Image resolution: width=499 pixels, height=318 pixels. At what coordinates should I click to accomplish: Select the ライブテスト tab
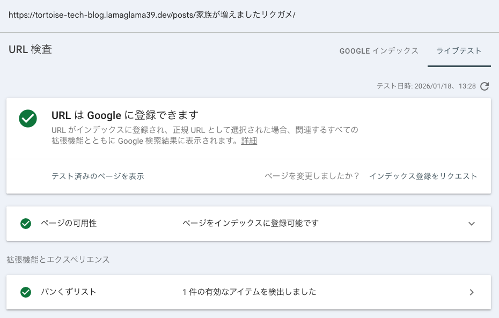(x=459, y=51)
